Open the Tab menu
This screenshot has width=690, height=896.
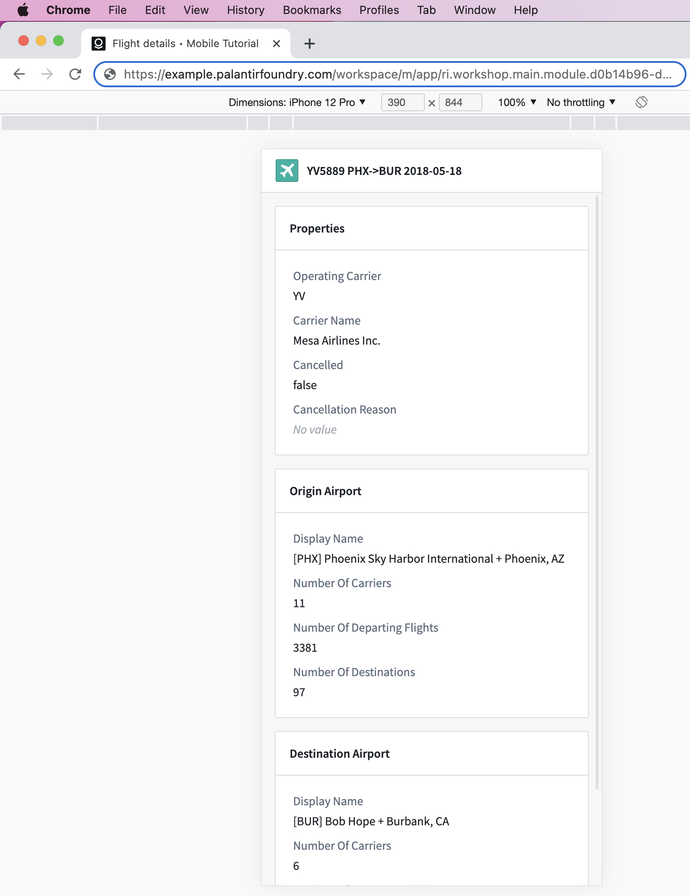426,10
